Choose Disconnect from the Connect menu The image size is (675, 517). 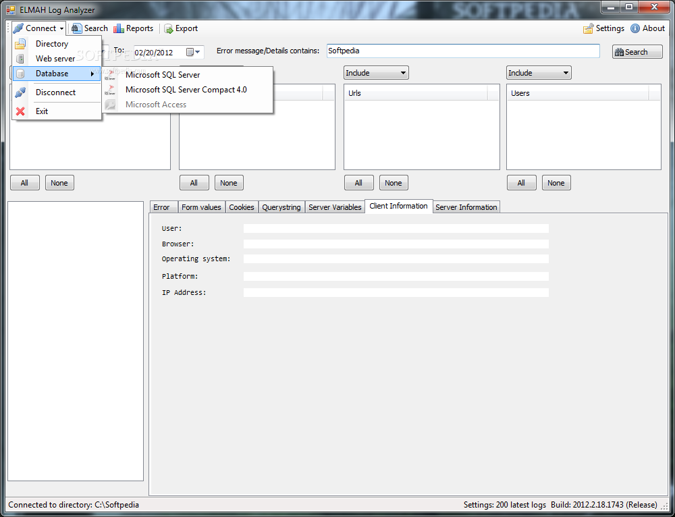tap(57, 92)
